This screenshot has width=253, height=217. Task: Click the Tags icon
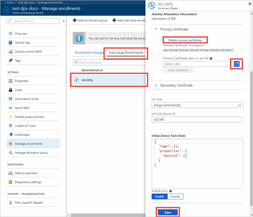[x=10, y=60]
